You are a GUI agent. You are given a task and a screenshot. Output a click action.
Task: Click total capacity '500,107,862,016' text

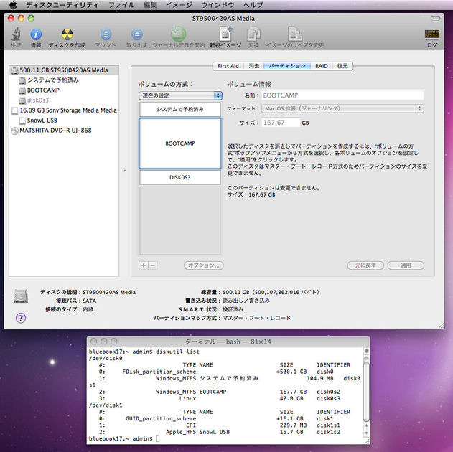point(276,292)
